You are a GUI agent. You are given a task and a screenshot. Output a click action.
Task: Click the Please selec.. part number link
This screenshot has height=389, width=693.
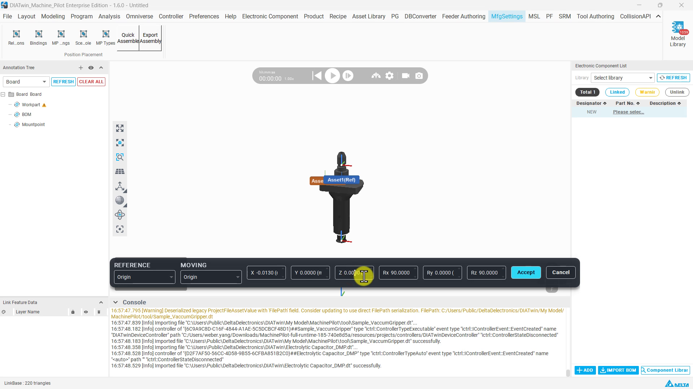pos(628,112)
